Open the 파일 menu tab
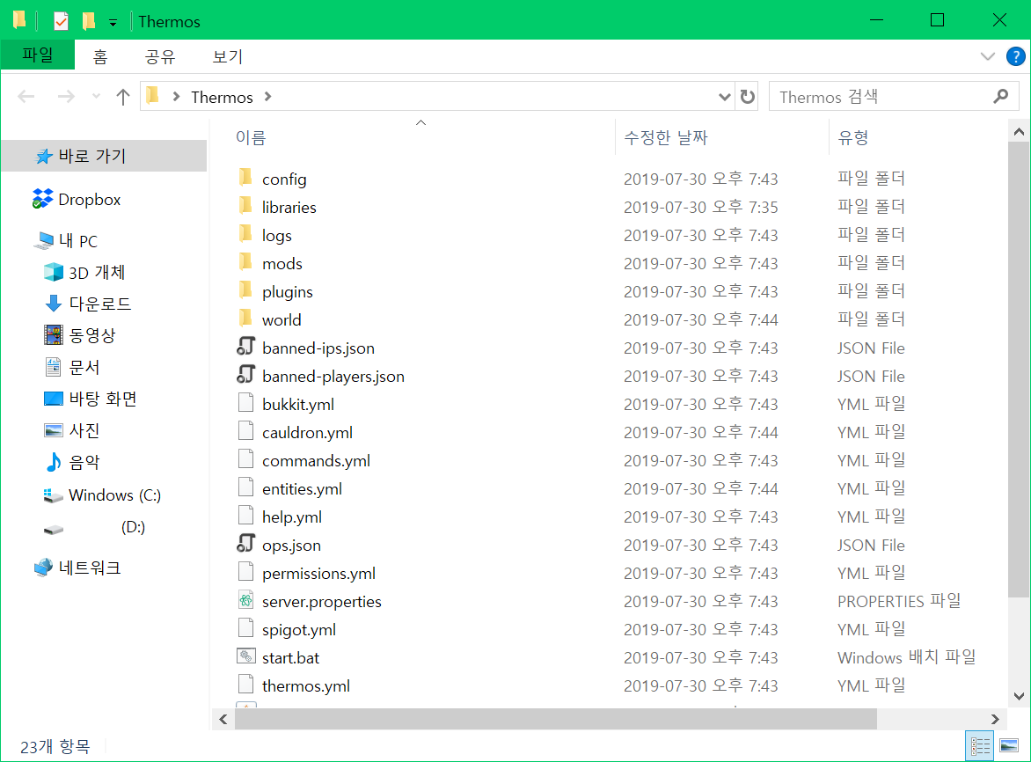The width and height of the screenshot is (1031, 762). point(38,55)
